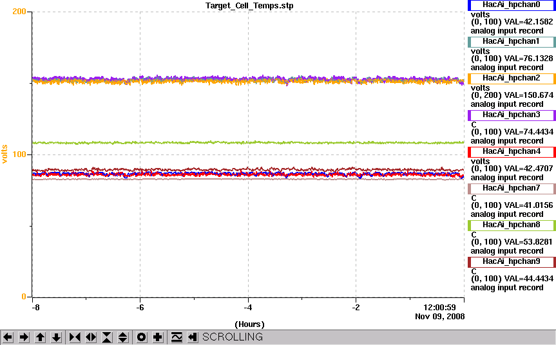Click the vertical zoom-out up-down triangles icon
The height and width of the screenshot is (345, 556).
pos(122,337)
